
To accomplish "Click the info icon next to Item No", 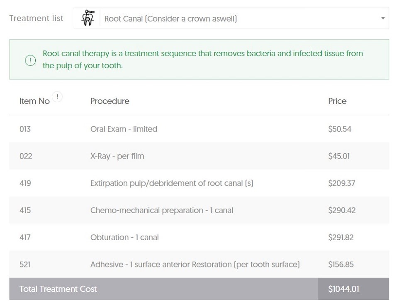I will [x=57, y=96].
